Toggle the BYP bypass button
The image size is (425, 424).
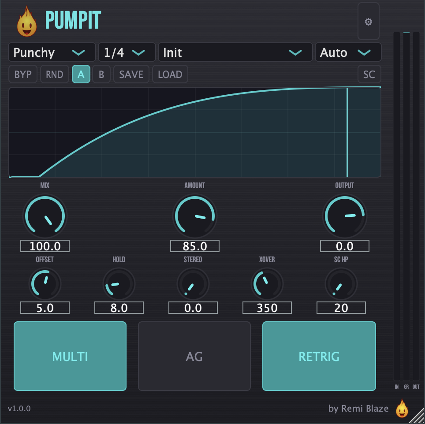coord(23,74)
